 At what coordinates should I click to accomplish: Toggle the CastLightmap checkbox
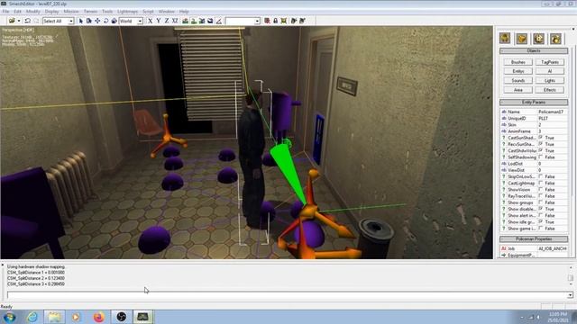click(541, 183)
